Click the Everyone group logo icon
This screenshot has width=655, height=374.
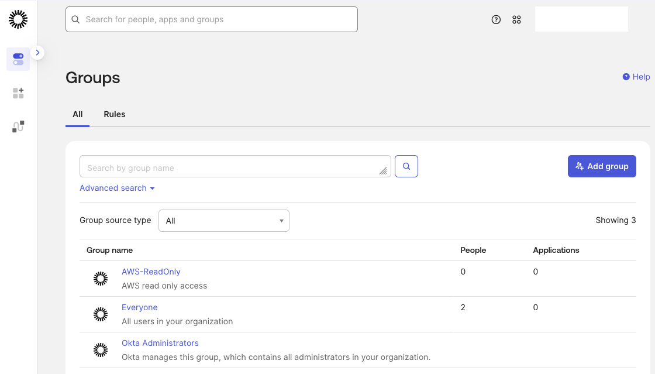tap(101, 314)
